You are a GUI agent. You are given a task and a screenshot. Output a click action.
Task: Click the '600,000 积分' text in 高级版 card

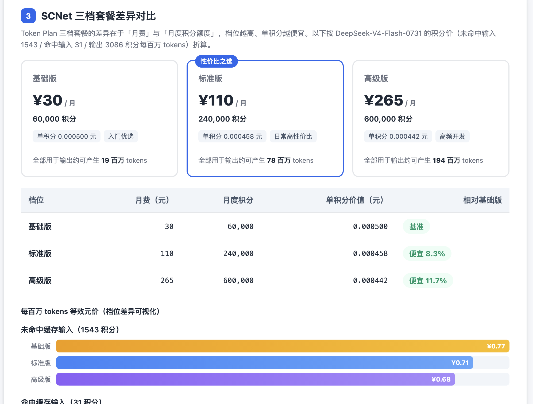tap(388, 119)
